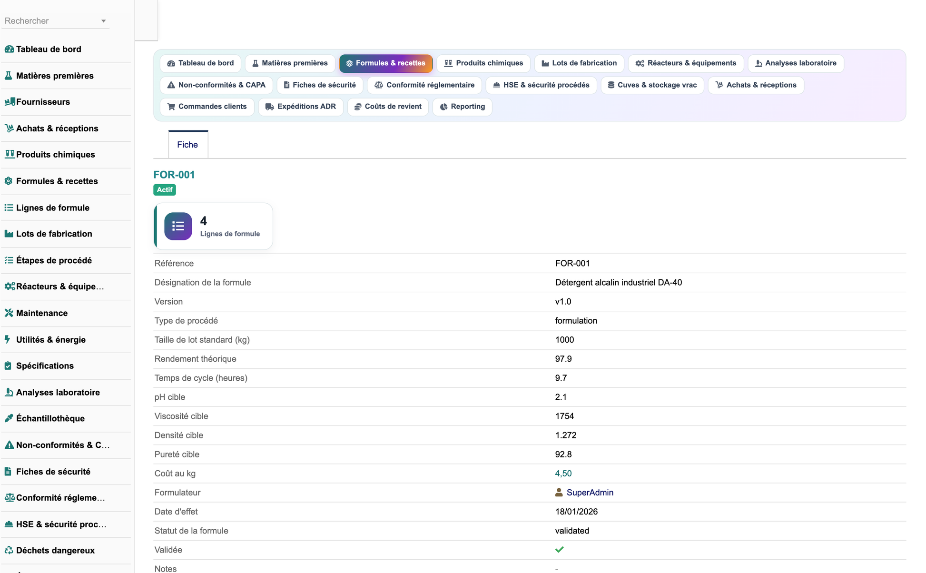
Task: Go to Tableau de bord in the sidebar
Action: pos(49,49)
